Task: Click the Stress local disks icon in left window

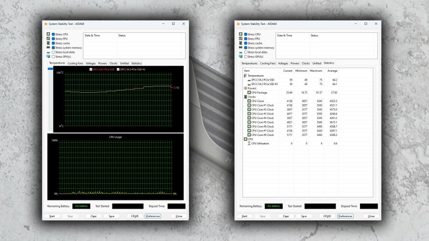Action: pyautogui.click(x=48, y=52)
